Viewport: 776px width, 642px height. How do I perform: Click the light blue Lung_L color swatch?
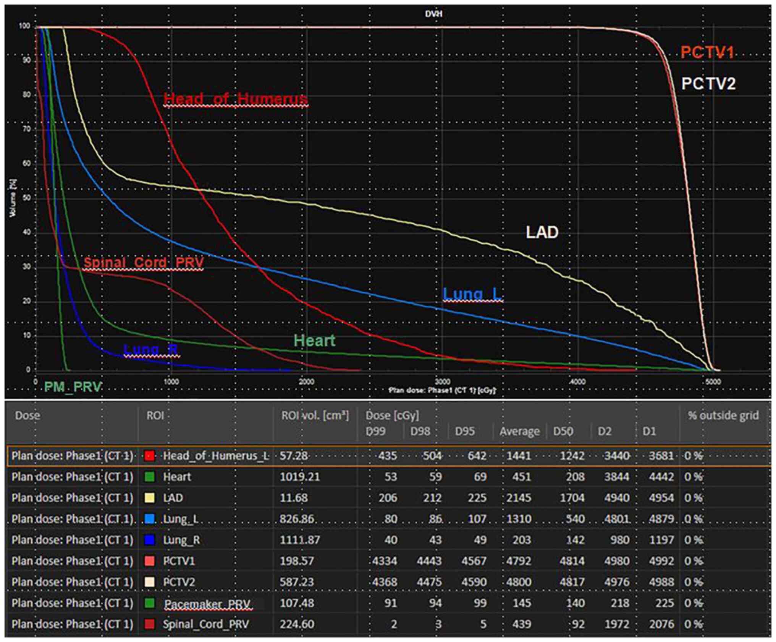coord(149,519)
